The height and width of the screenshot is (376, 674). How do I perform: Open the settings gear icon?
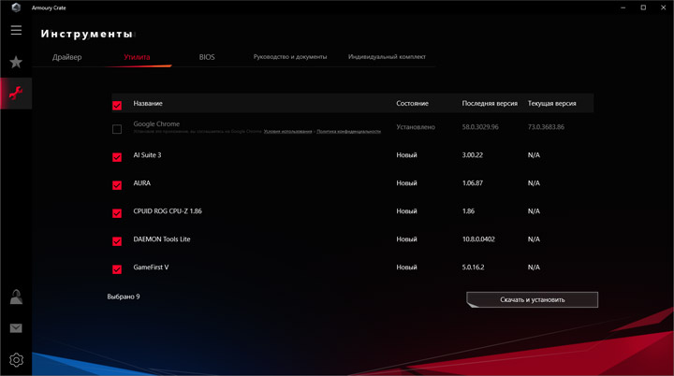tap(16, 360)
